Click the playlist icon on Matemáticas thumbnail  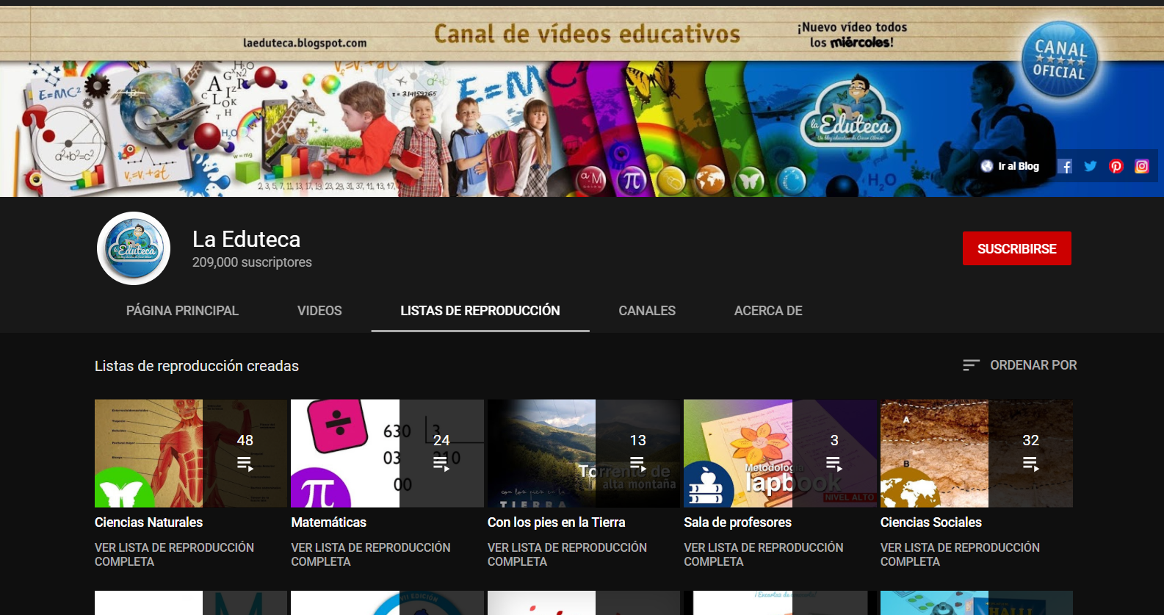coord(441,464)
